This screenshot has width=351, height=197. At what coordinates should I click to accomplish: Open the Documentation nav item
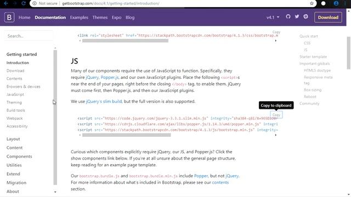(x=50, y=18)
